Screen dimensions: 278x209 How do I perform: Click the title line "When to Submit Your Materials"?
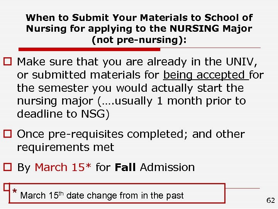[x=139, y=17]
